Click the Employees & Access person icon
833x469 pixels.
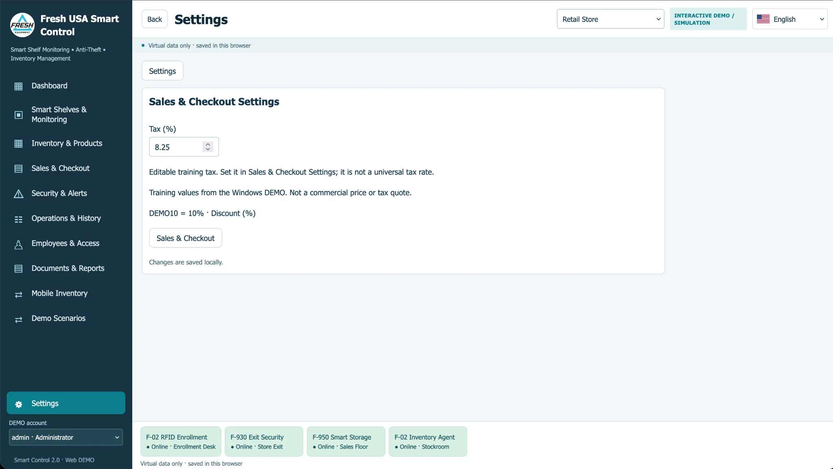[x=18, y=244]
